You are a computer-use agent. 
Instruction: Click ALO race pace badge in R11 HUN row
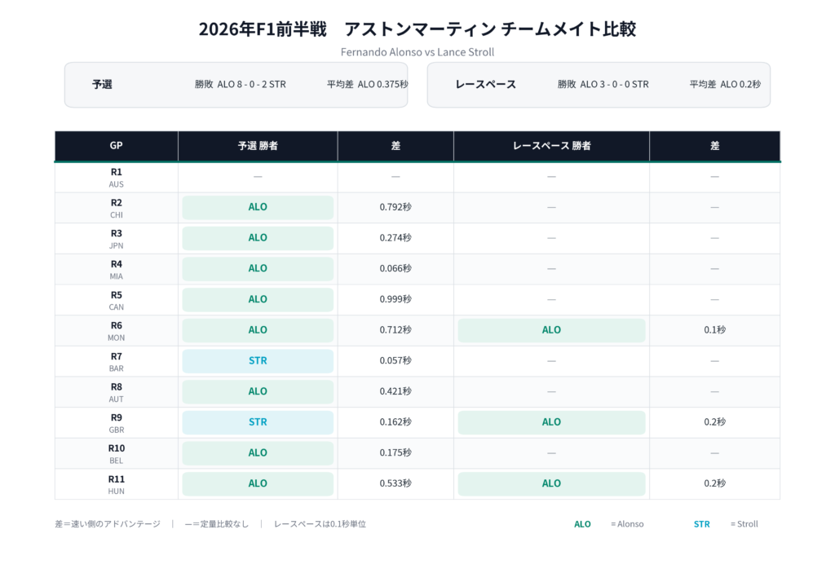pyautogui.click(x=552, y=483)
